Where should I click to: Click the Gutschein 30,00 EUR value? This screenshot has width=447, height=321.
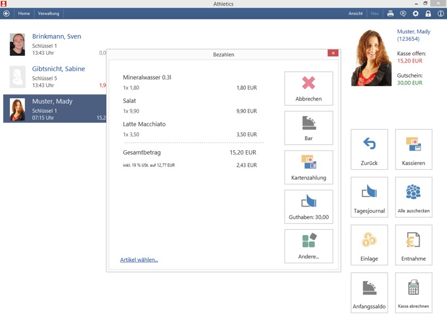point(410,83)
